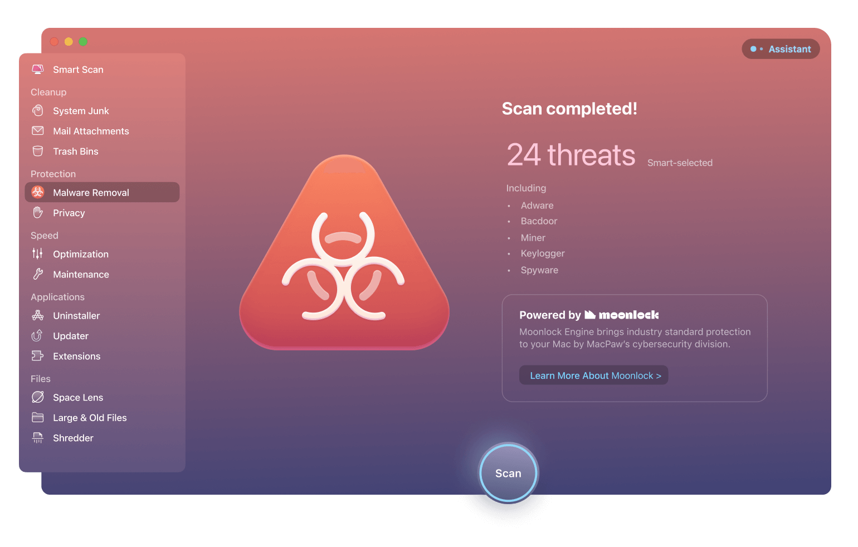858x547 pixels.
Task: Open Smart Scan via its monitor icon
Action: pyautogui.click(x=38, y=69)
